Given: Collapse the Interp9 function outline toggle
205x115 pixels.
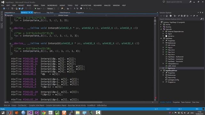Looking at the screenshot, I should pyautogui.click(x=10, y=28).
